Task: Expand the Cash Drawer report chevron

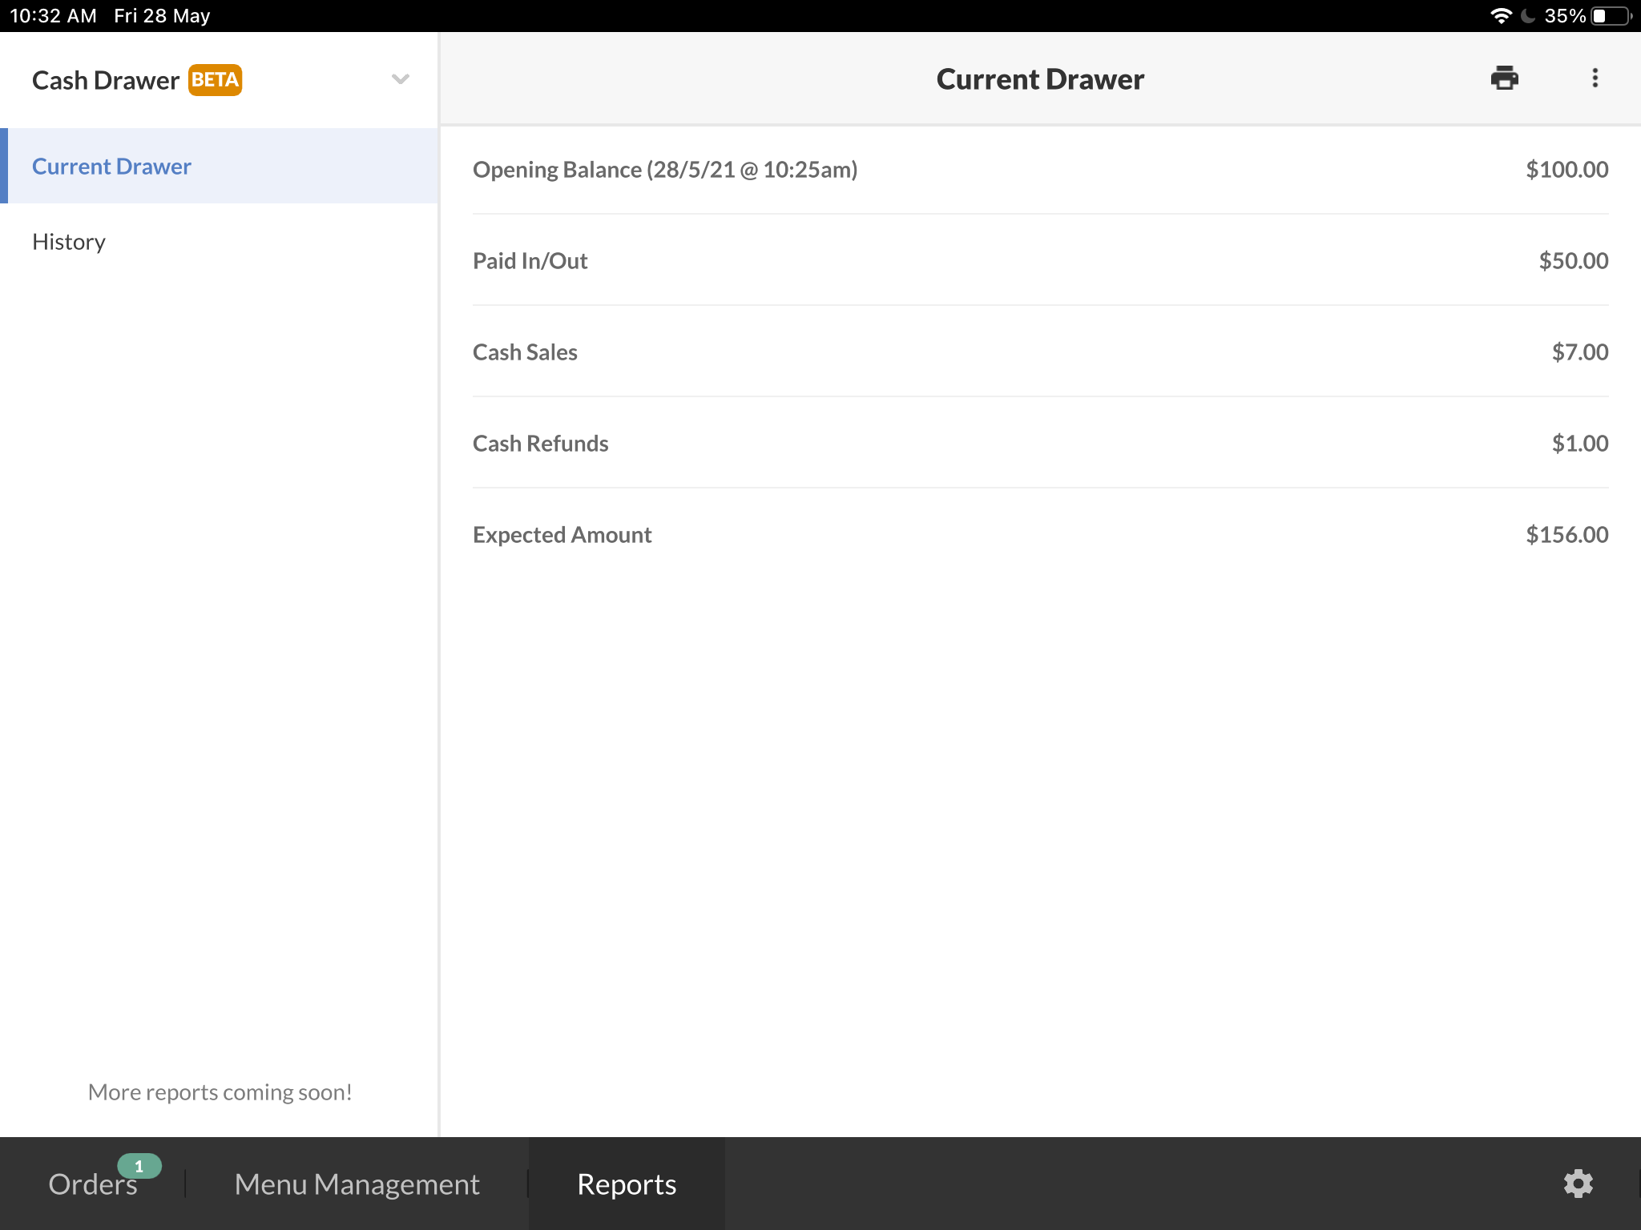Action: [x=401, y=79]
